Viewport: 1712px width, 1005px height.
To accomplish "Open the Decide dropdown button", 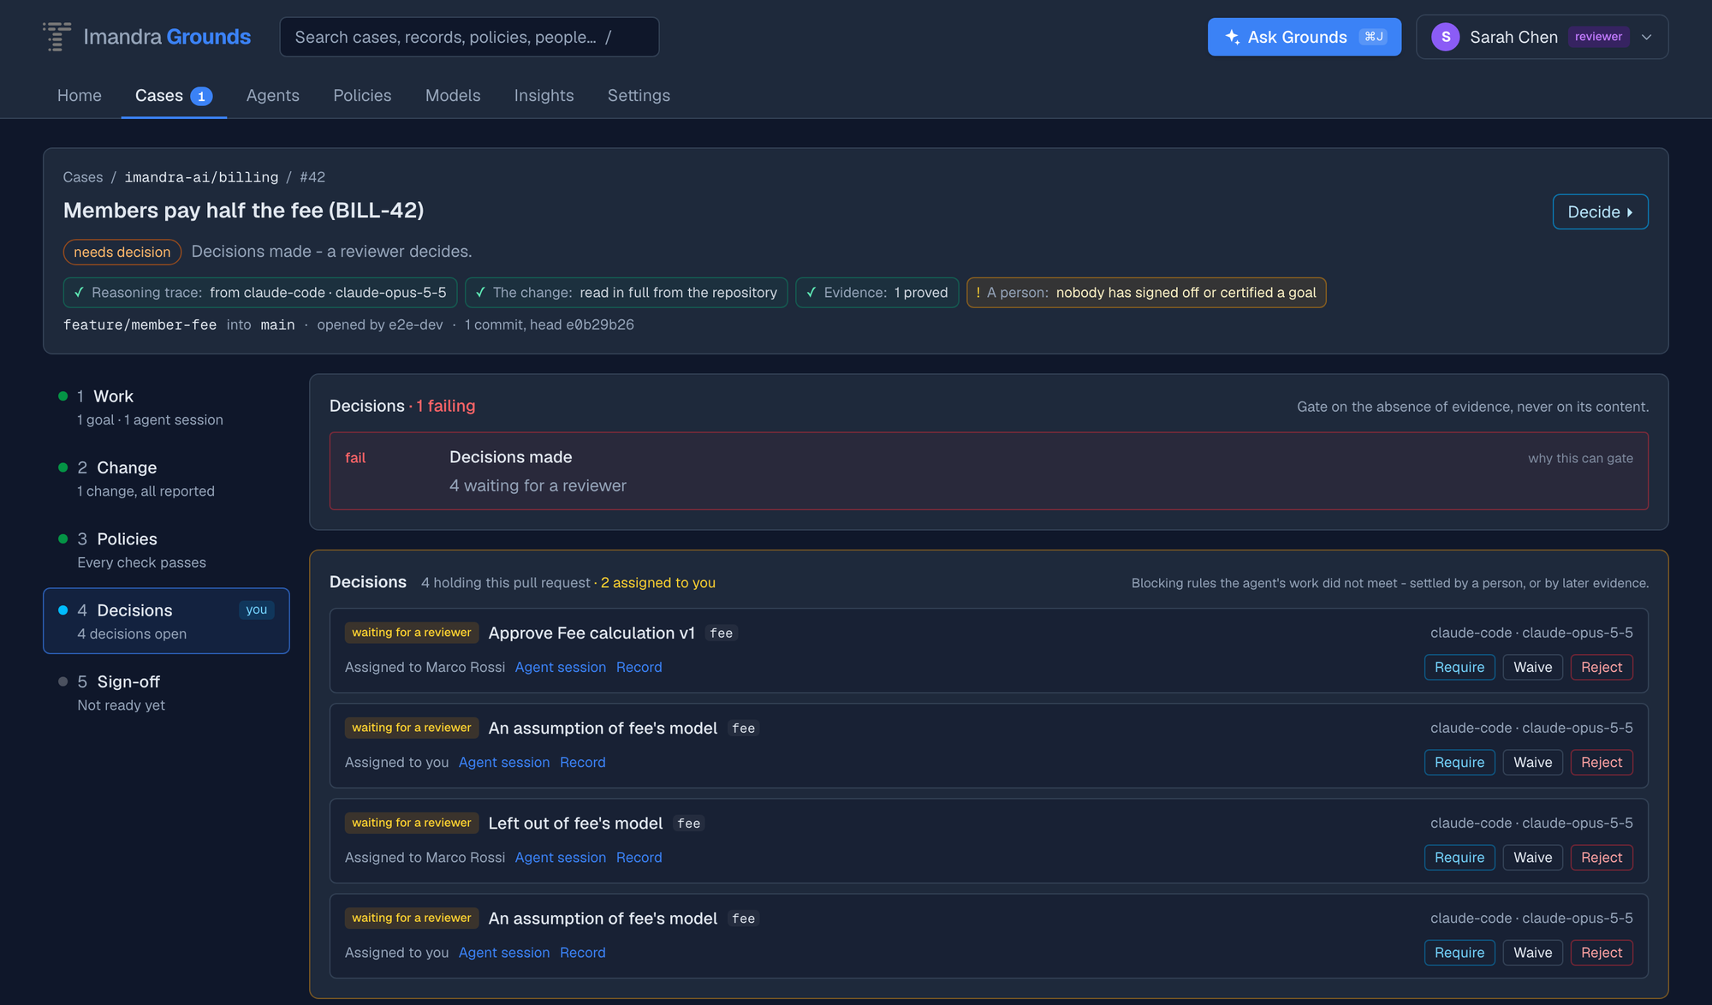I will click(x=1600, y=211).
